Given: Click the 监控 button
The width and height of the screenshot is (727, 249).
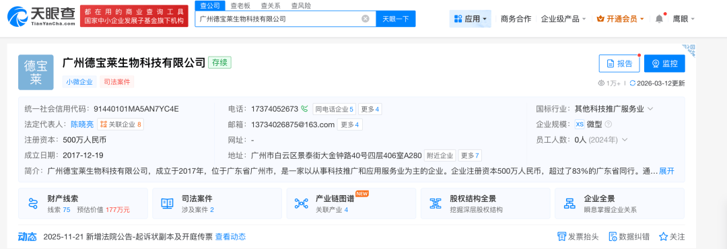Looking at the screenshot, I should [x=664, y=63].
